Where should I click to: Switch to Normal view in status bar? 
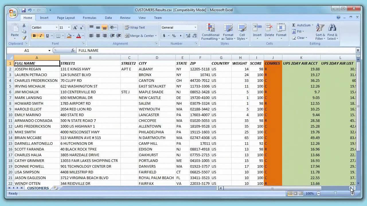pos(290,193)
